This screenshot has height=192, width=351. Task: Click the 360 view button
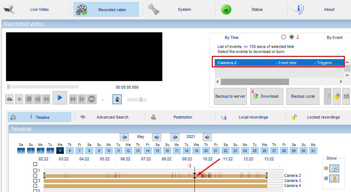coord(92,99)
